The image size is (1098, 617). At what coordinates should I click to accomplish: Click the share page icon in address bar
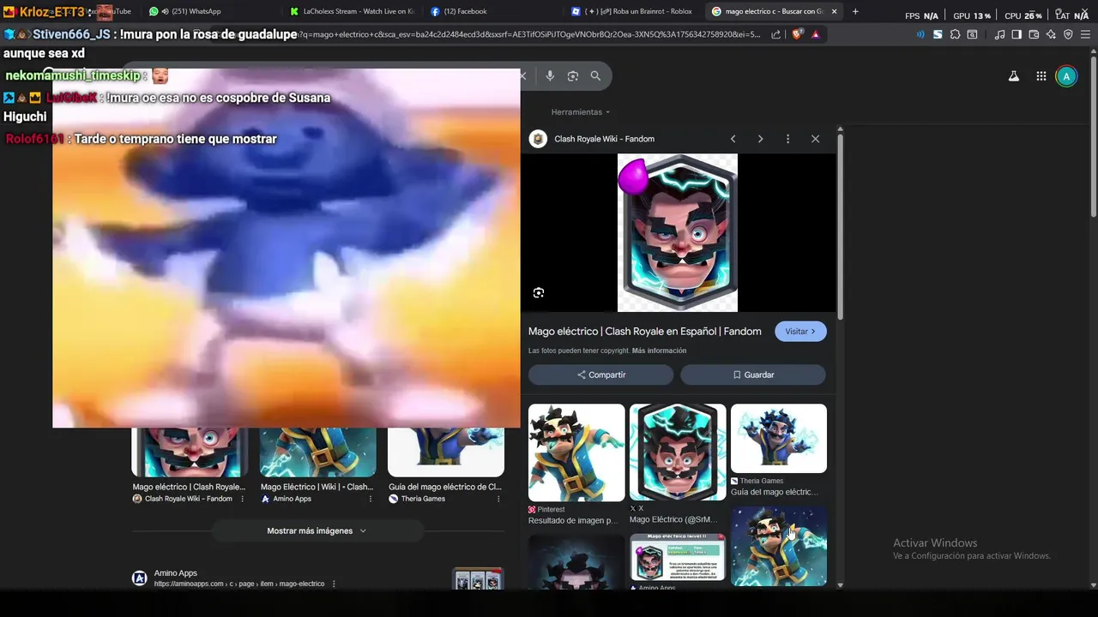pos(776,34)
